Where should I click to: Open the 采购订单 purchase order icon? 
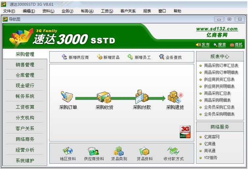click(x=67, y=96)
